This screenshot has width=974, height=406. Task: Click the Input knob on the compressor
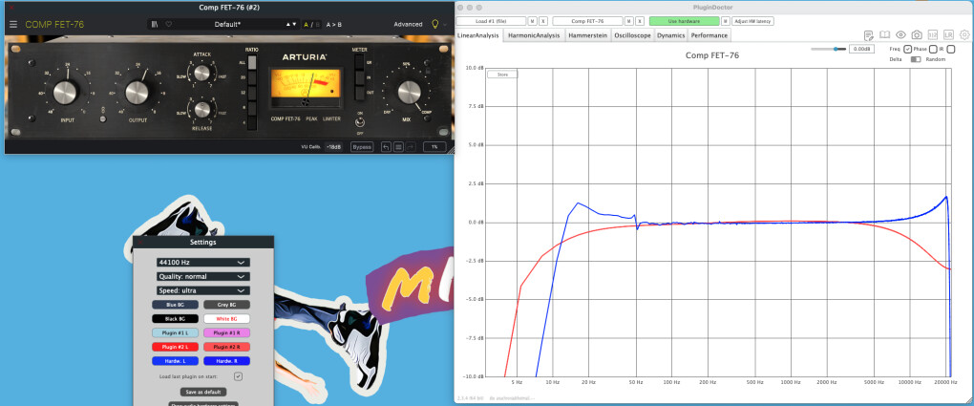(x=65, y=92)
